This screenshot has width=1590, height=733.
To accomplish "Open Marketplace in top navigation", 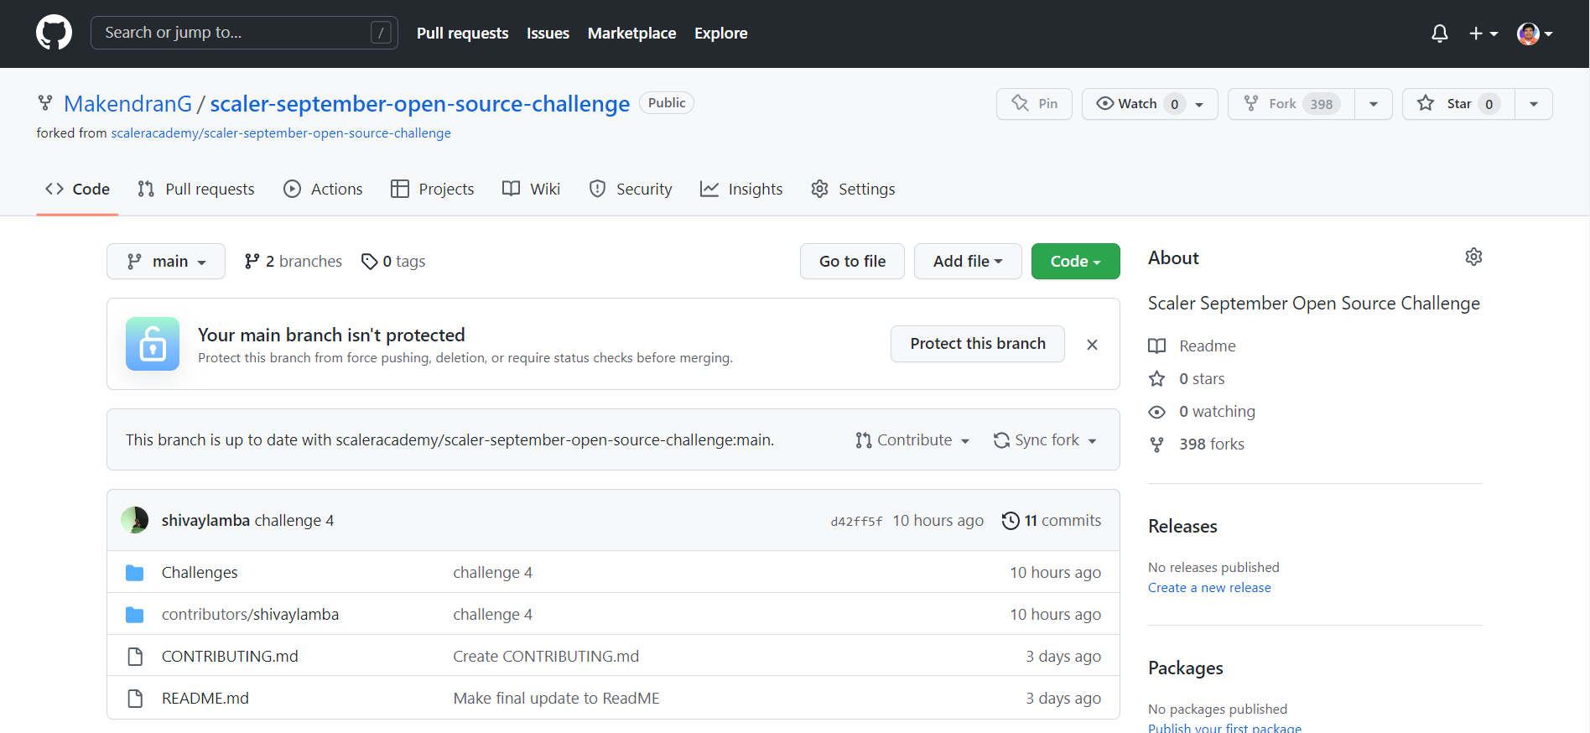I will [x=631, y=34].
